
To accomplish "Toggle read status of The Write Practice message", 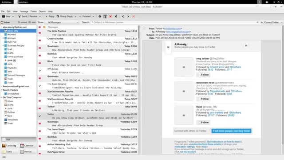I will 39,33.
